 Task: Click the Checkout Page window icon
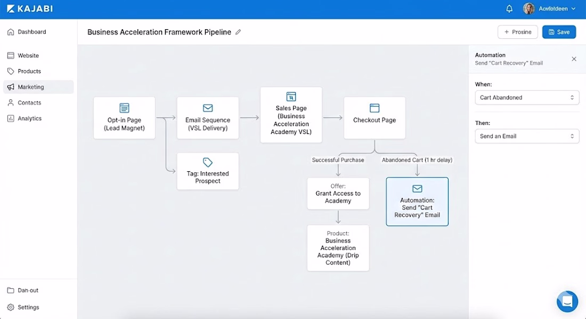pos(375,108)
